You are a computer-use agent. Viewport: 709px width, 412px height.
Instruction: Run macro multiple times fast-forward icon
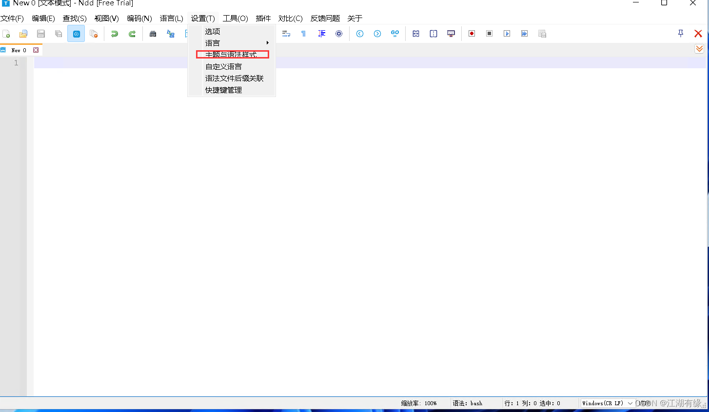524,34
